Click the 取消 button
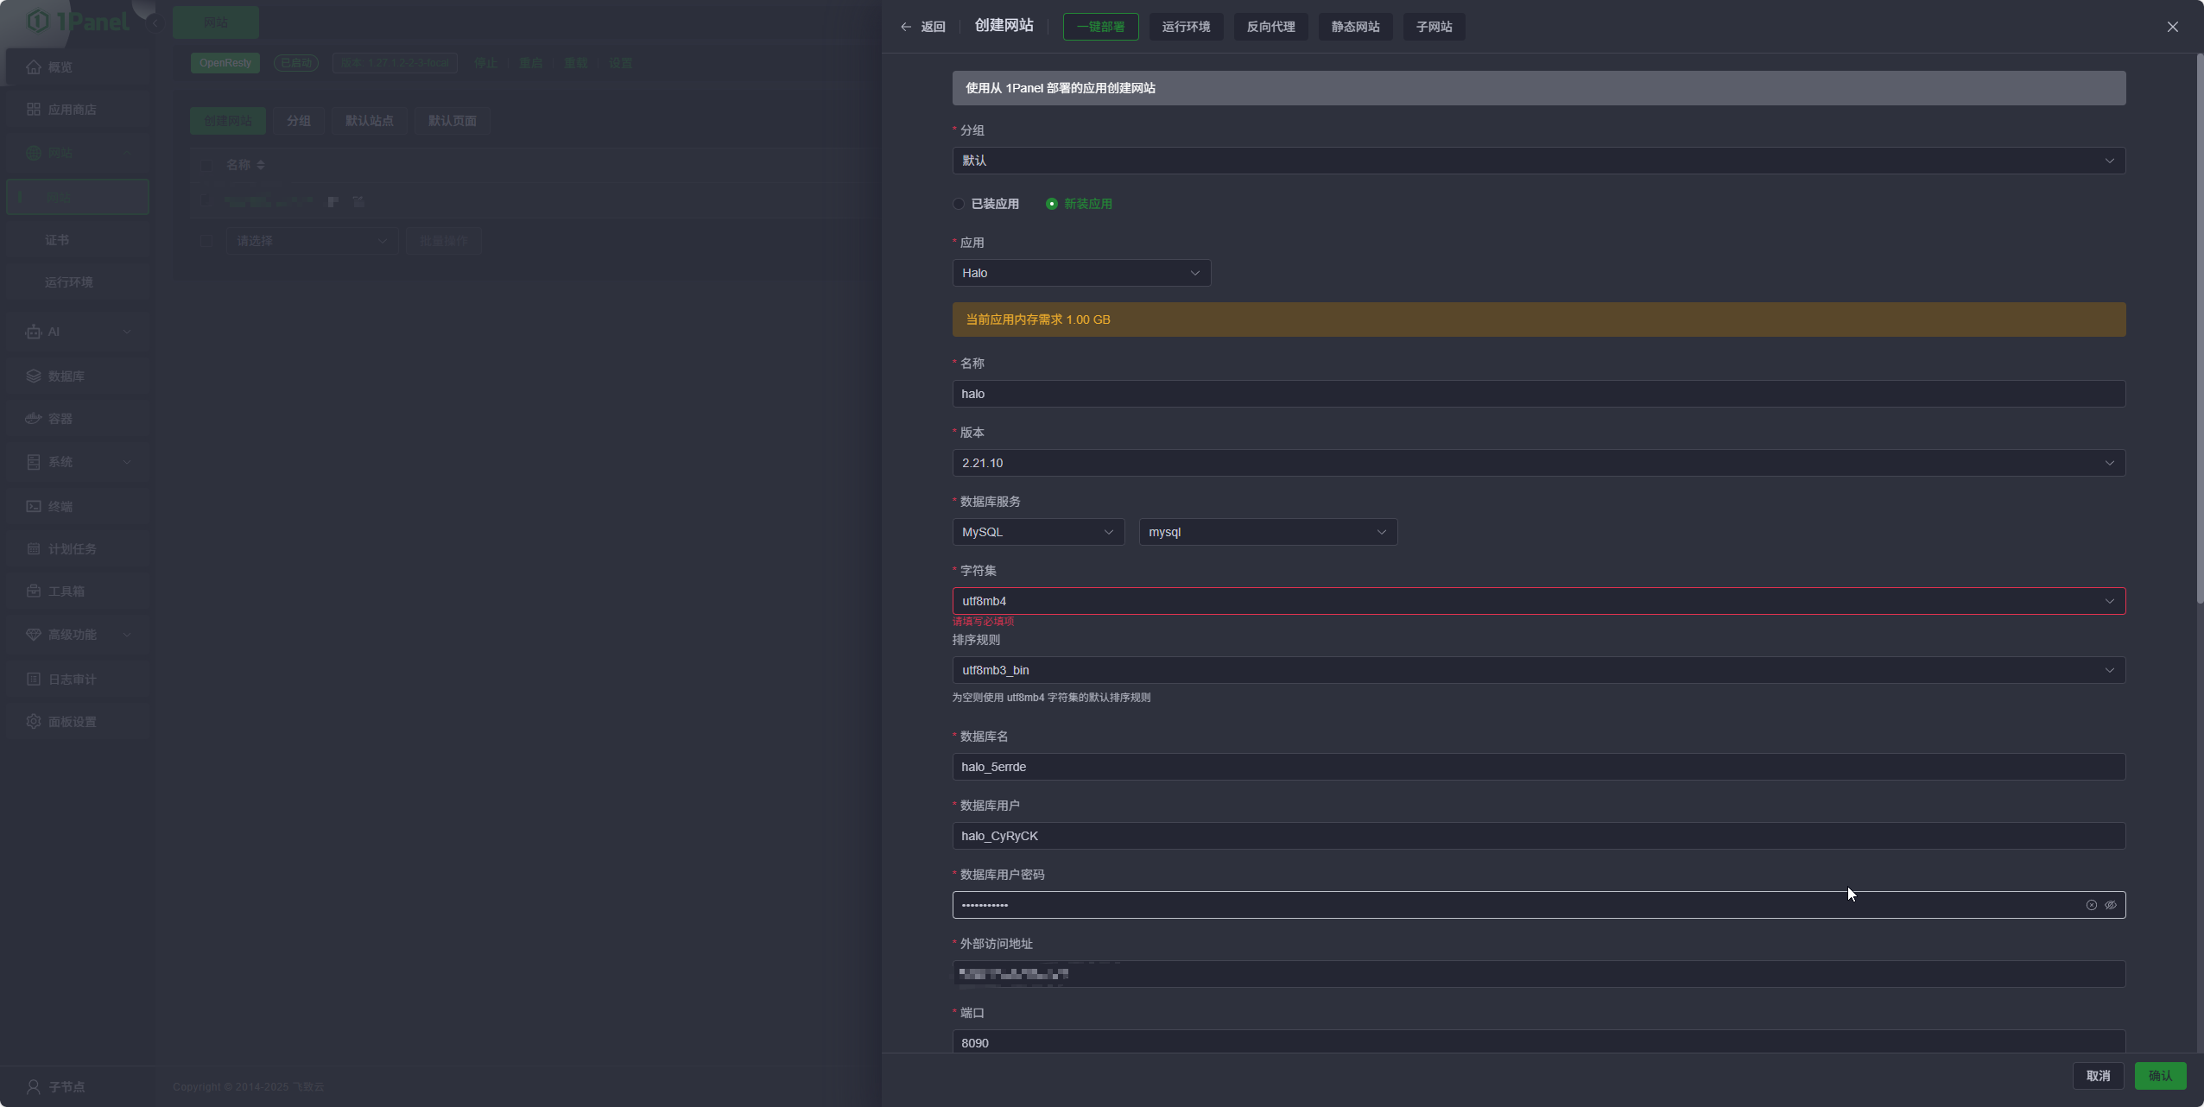 pyautogui.click(x=2098, y=1075)
